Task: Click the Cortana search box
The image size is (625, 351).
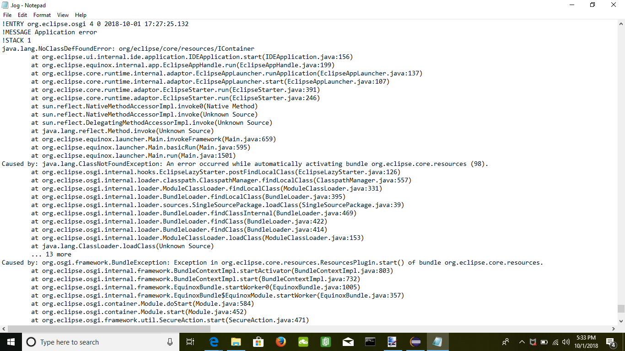Action: coord(101,342)
